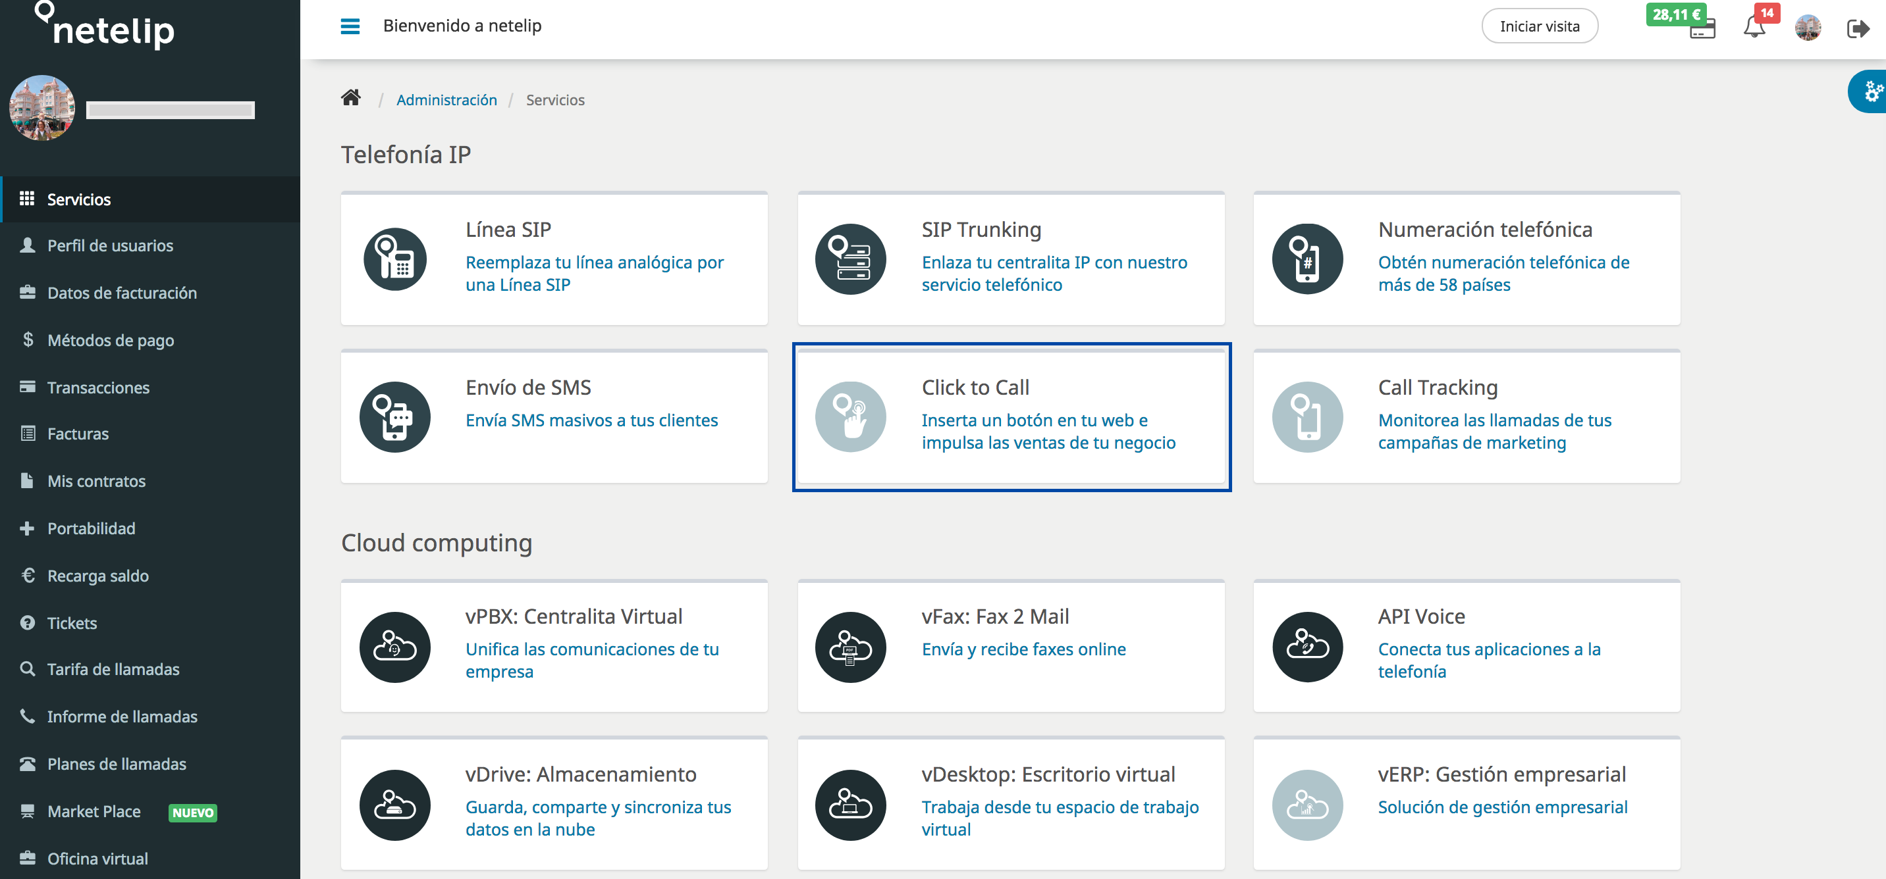Click the NUEVO badge beside Market Place

[192, 813]
